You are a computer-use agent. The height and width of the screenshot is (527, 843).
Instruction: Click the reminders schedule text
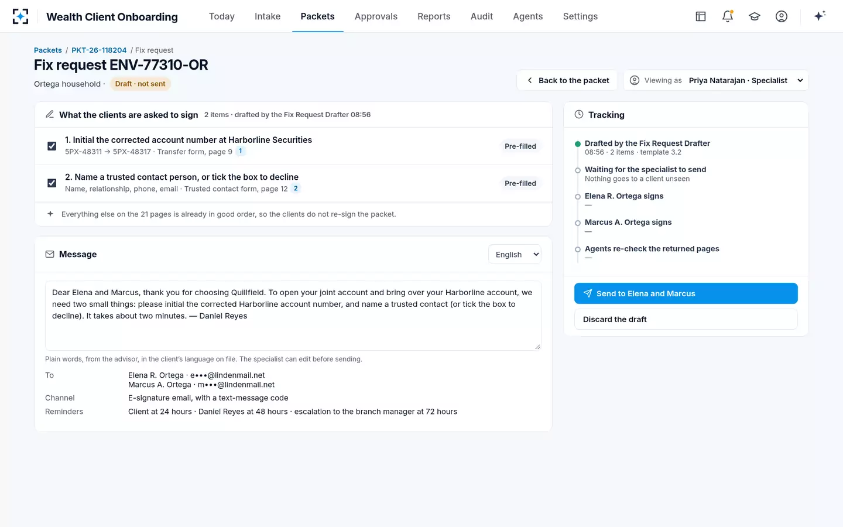point(293,412)
